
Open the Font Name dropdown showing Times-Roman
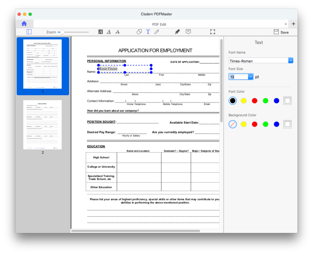290,60
